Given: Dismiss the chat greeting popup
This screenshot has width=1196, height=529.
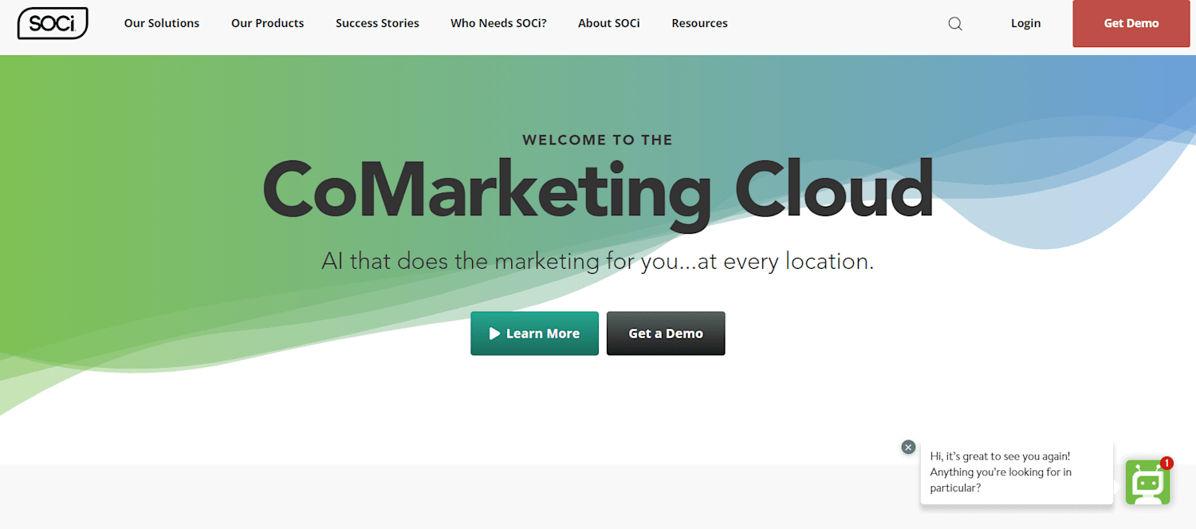Looking at the screenshot, I should click(908, 447).
